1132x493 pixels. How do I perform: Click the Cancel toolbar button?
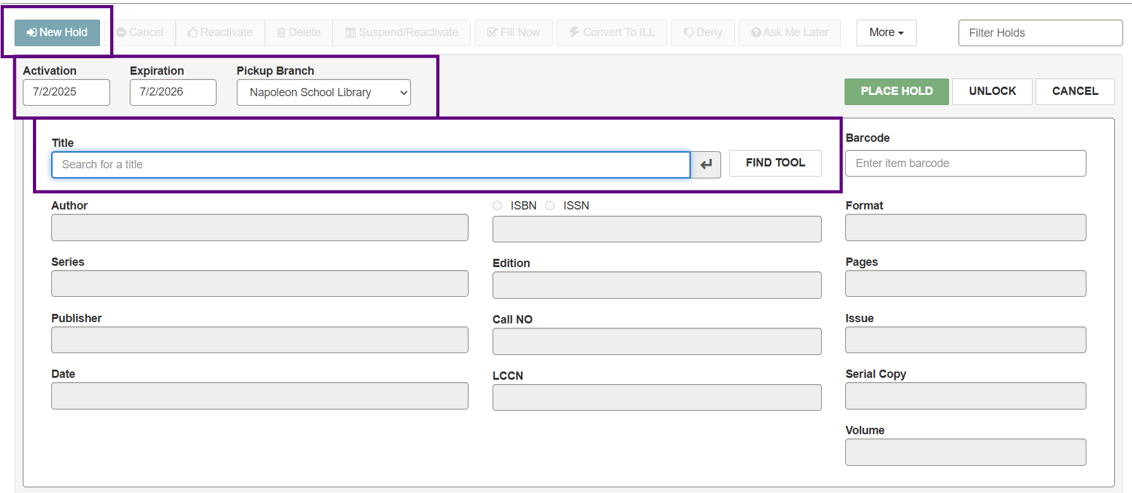point(140,32)
